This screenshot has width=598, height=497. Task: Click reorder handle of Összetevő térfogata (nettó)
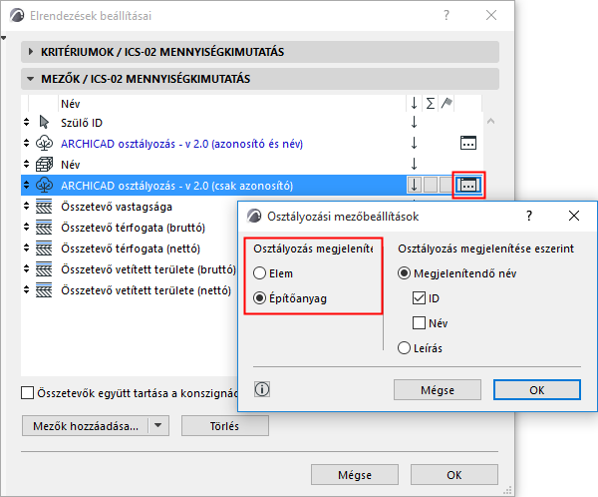tap(26, 248)
